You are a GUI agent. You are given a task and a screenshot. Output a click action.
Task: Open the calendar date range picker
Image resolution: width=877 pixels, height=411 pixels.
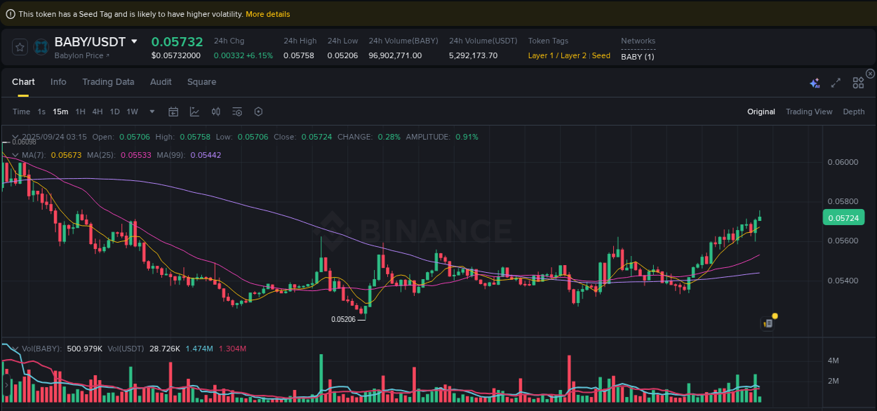pos(173,112)
